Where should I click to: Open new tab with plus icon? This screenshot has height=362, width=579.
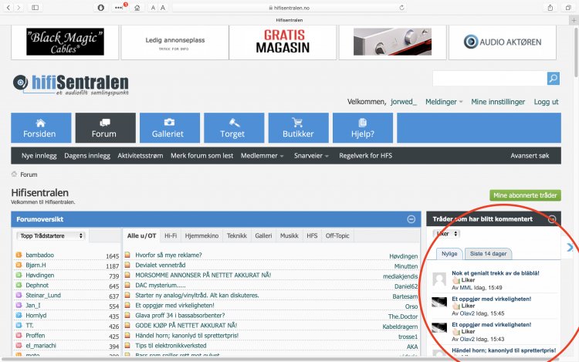[574, 20]
